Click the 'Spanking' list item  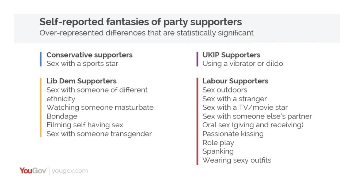pos(218,151)
